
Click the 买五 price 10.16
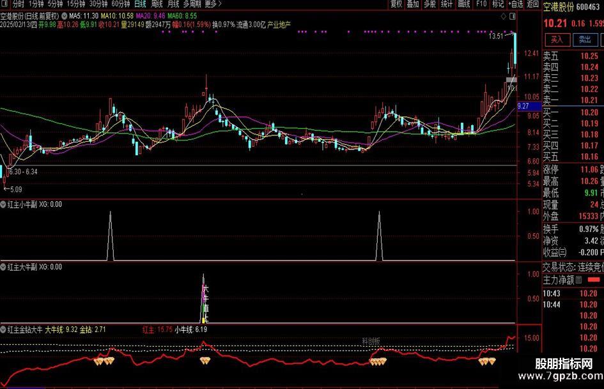pyautogui.click(x=589, y=156)
